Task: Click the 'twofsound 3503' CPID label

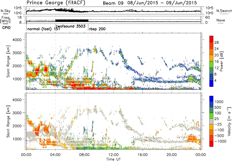Action: click(x=71, y=26)
